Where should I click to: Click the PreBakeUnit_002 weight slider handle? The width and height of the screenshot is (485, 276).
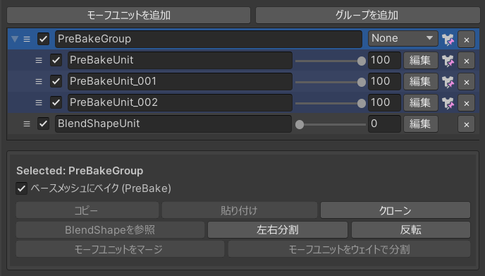click(x=361, y=103)
